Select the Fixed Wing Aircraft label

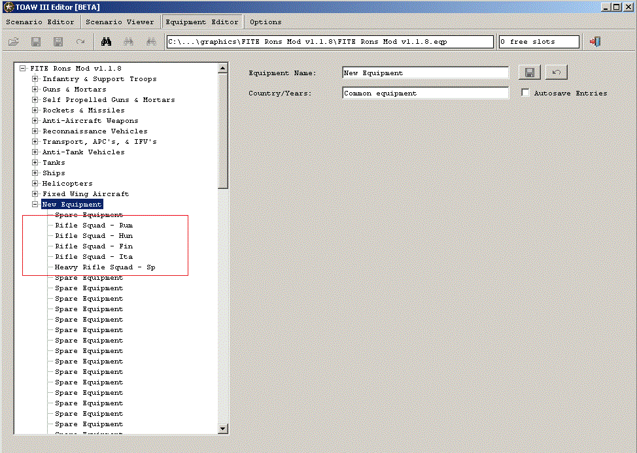(x=86, y=193)
